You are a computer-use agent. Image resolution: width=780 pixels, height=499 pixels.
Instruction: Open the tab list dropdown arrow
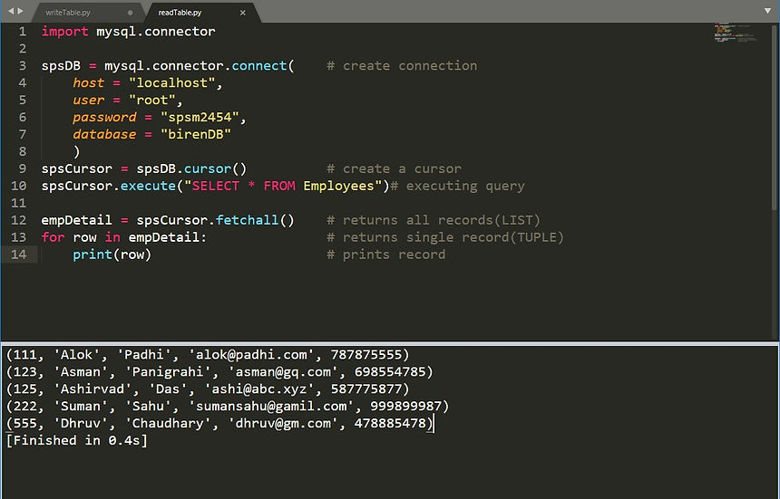pos(767,11)
